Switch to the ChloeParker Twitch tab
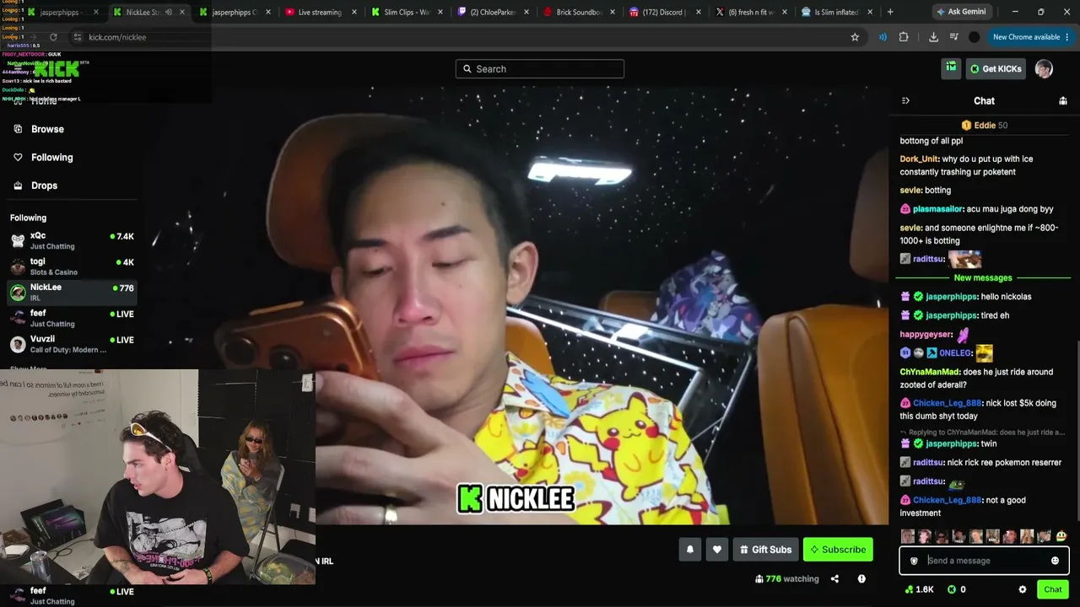The height and width of the screenshot is (607, 1080). click(493, 12)
